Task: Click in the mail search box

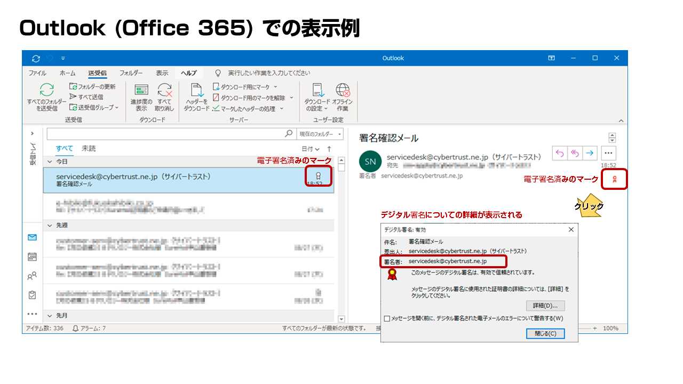Action: pyautogui.click(x=165, y=134)
